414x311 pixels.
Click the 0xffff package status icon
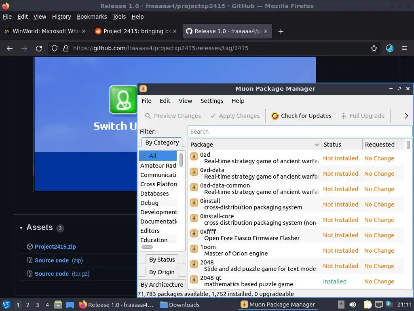click(x=194, y=233)
